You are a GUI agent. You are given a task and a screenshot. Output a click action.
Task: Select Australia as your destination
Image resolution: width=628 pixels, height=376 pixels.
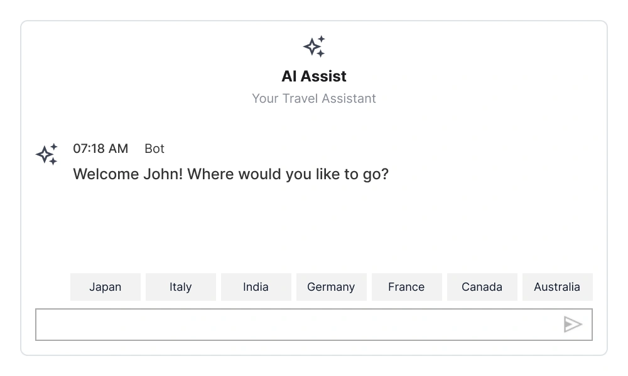pos(557,286)
